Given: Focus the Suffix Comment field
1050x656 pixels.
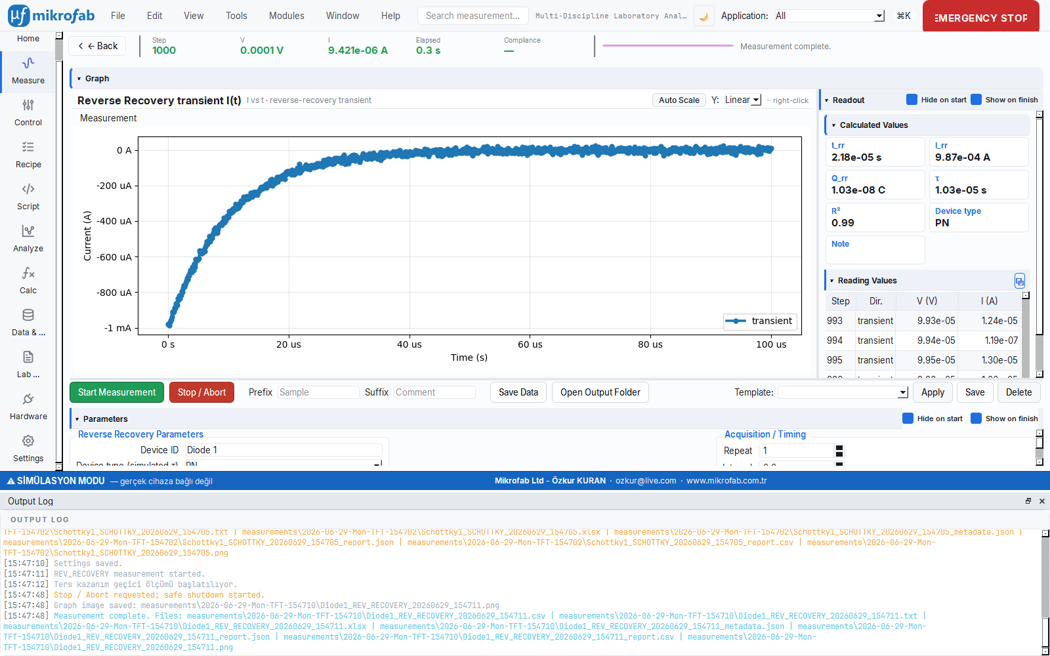Looking at the screenshot, I should (434, 392).
